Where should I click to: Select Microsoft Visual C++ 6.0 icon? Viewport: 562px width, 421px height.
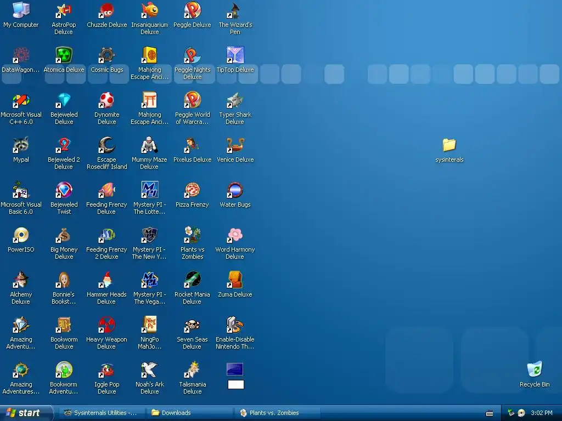click(x=21, y=101)
